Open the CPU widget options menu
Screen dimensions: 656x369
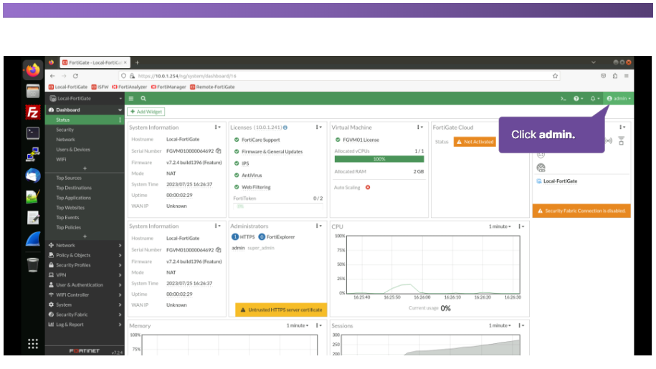[x=521, y=226]
